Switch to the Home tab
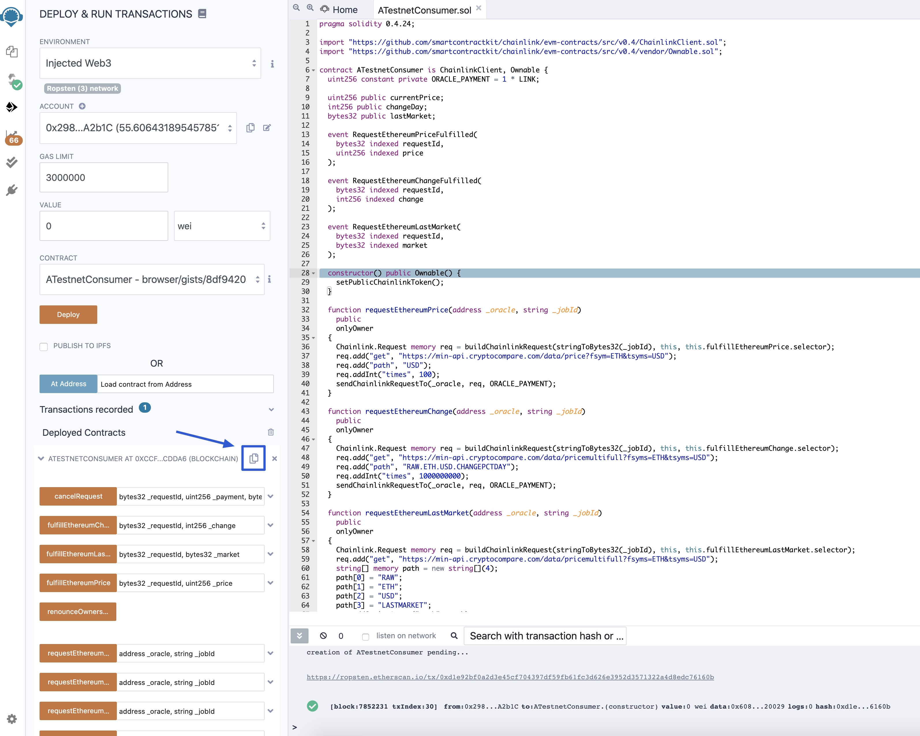 [x=339, y=10]
